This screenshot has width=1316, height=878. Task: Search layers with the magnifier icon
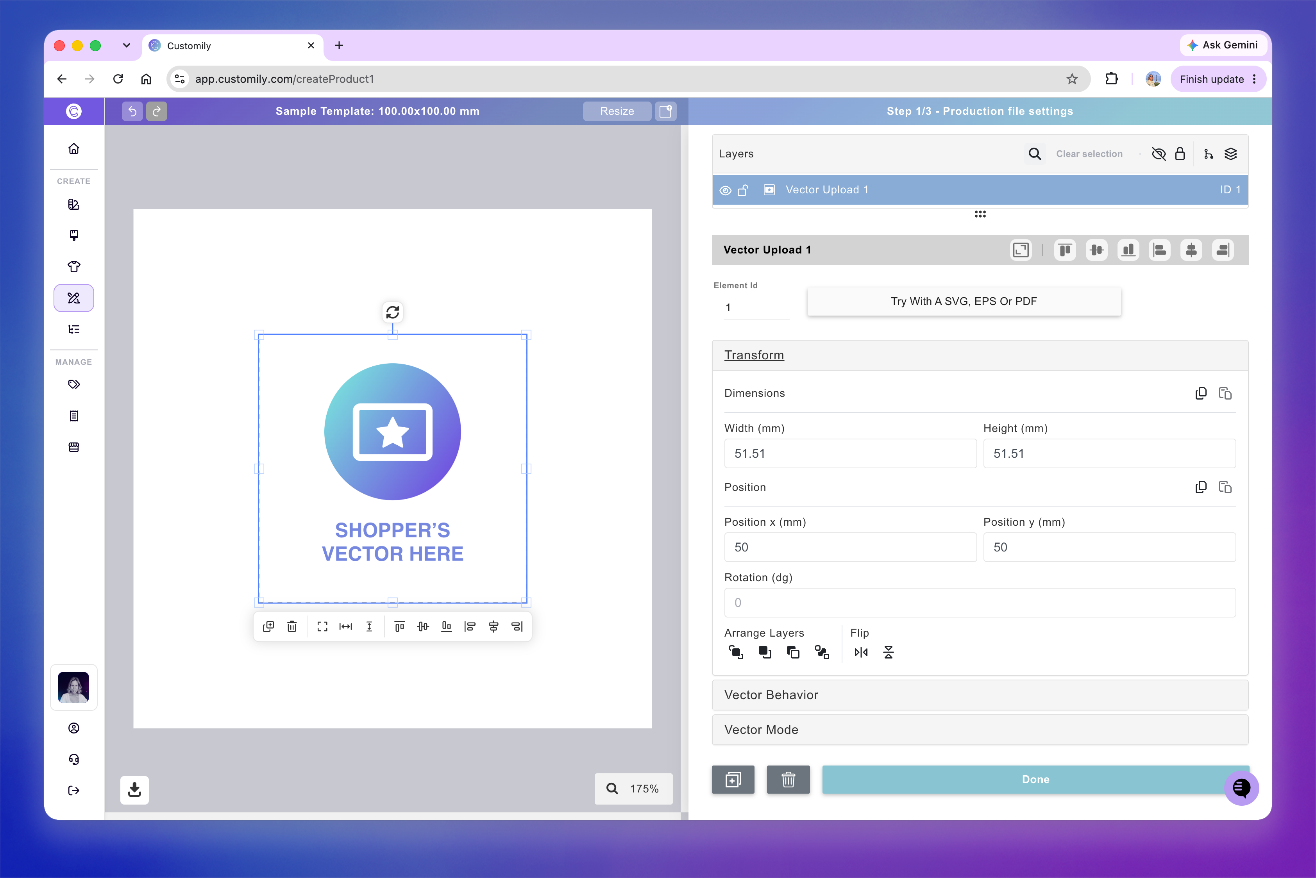(1035, 154)
